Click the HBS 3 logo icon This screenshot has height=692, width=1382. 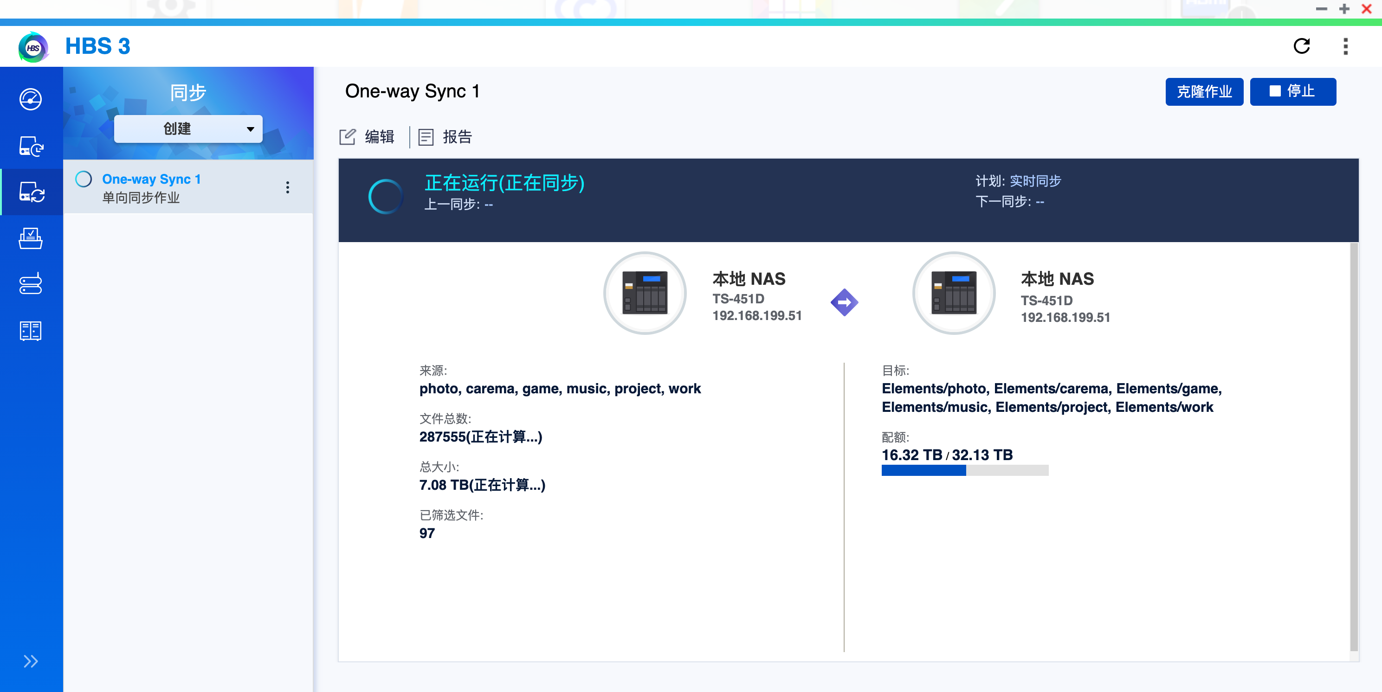(x=33, y=47)
